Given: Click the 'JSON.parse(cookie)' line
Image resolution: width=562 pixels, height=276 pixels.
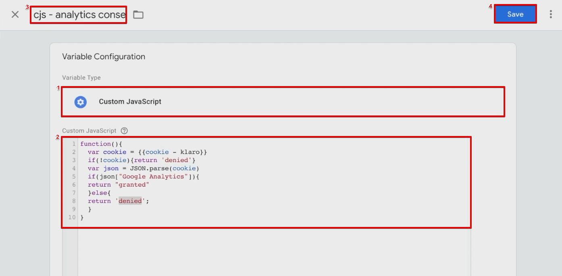Looking at the screenshot, I should point(144,169).
